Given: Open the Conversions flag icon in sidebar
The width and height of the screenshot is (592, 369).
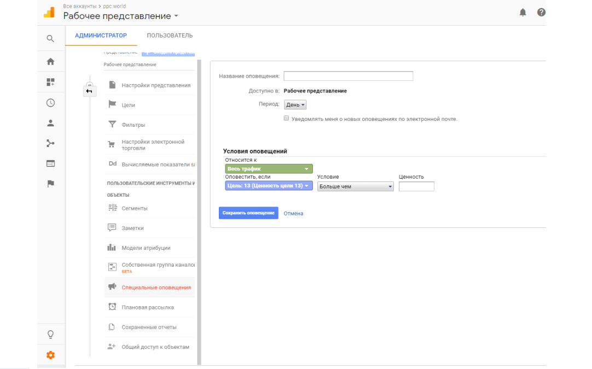Looking at the screenshot, I should [50, 184].
